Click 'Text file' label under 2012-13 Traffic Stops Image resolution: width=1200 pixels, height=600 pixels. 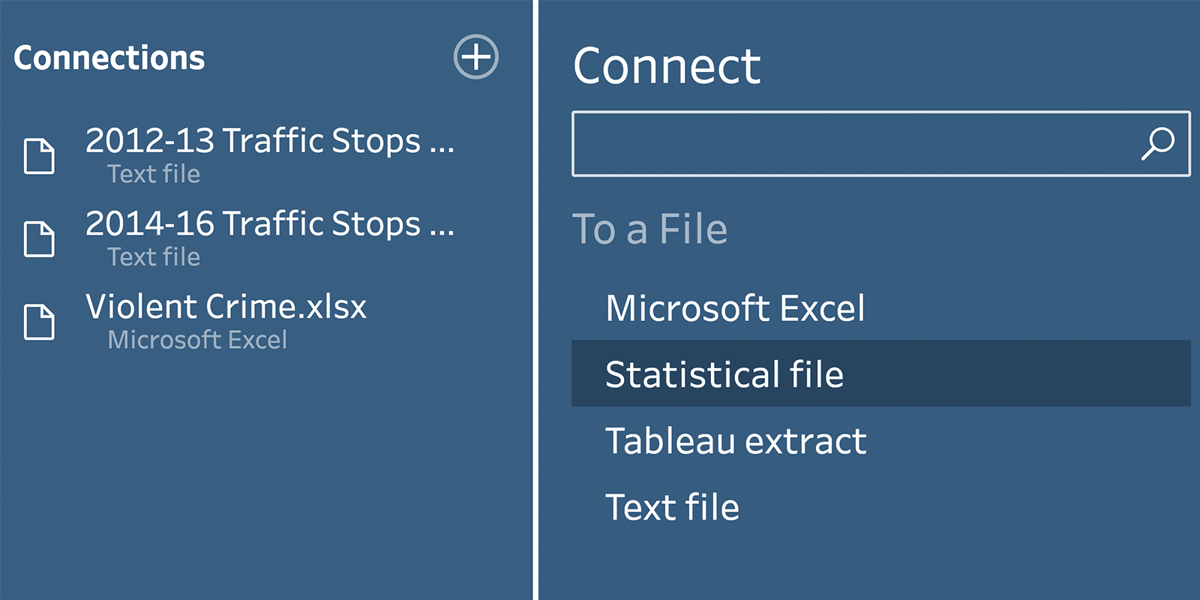154,174
